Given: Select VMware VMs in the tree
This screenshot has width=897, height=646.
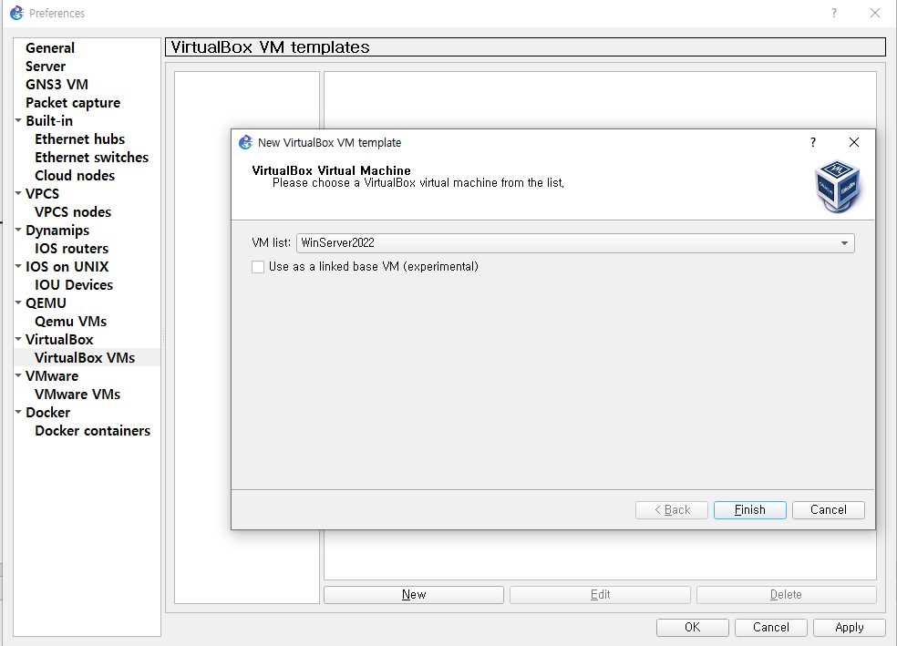Looking at the screenshot, I should click(77, 395).
